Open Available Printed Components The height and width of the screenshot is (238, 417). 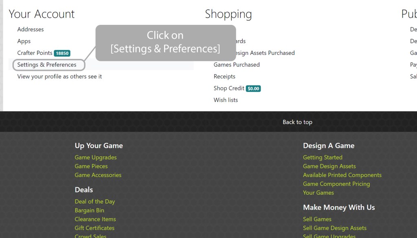[x=342, y=175]
